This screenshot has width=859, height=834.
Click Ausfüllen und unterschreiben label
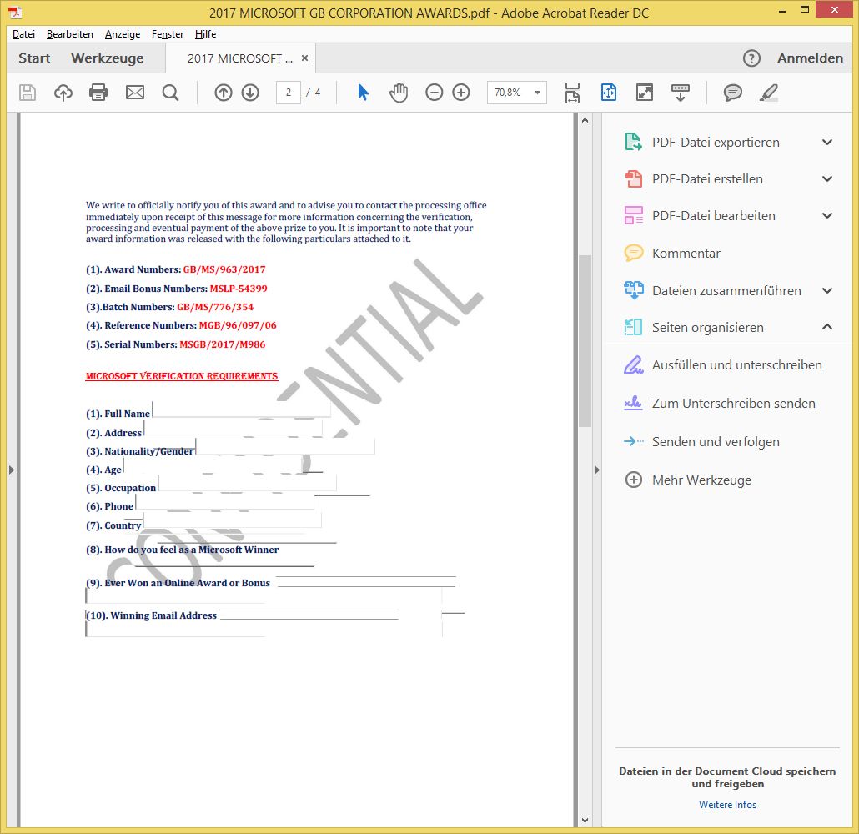pyautogui.click(x=737, y=365)
